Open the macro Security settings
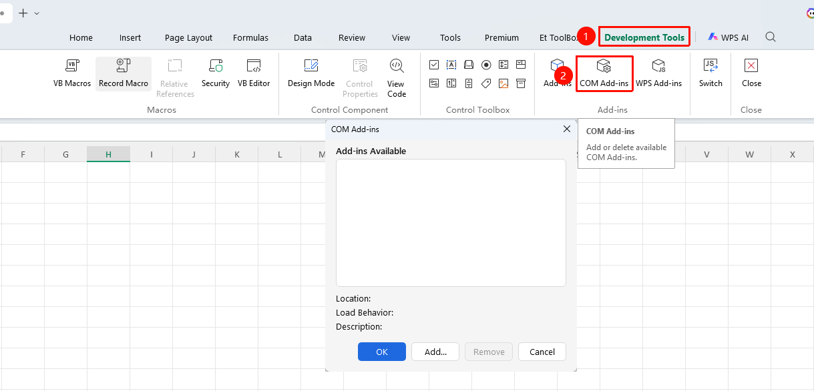 (x=216, y=73)
